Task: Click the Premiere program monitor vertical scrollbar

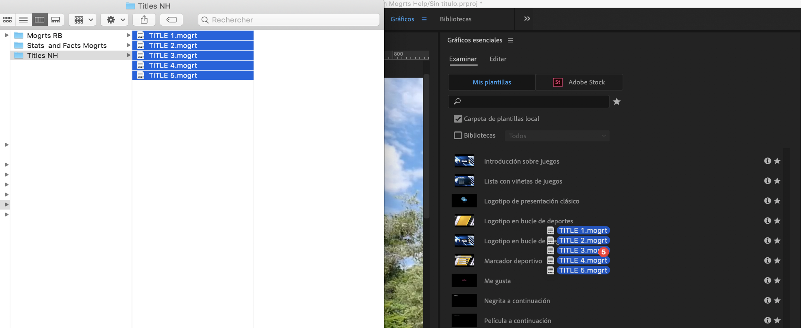Action: point(427,146)
